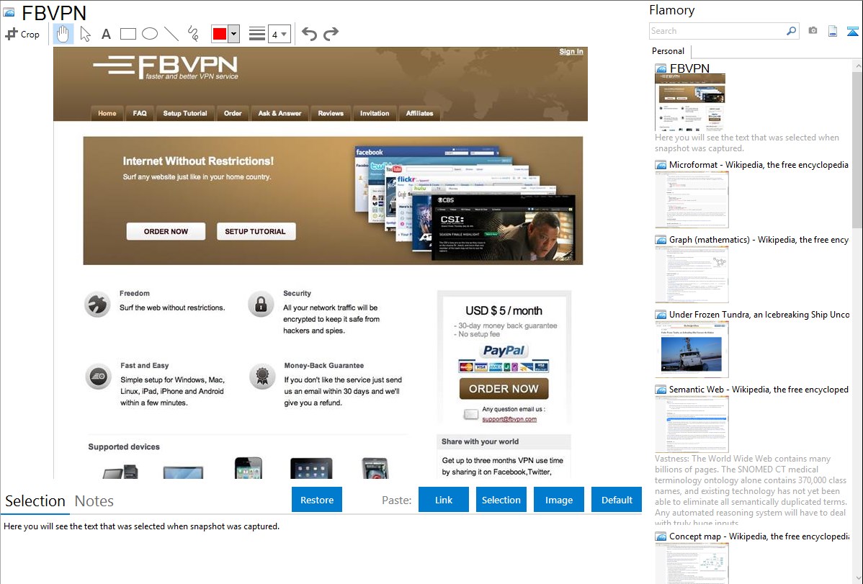Open the Microformat Wikipedia snapshot thumbnail

(692, 199)
